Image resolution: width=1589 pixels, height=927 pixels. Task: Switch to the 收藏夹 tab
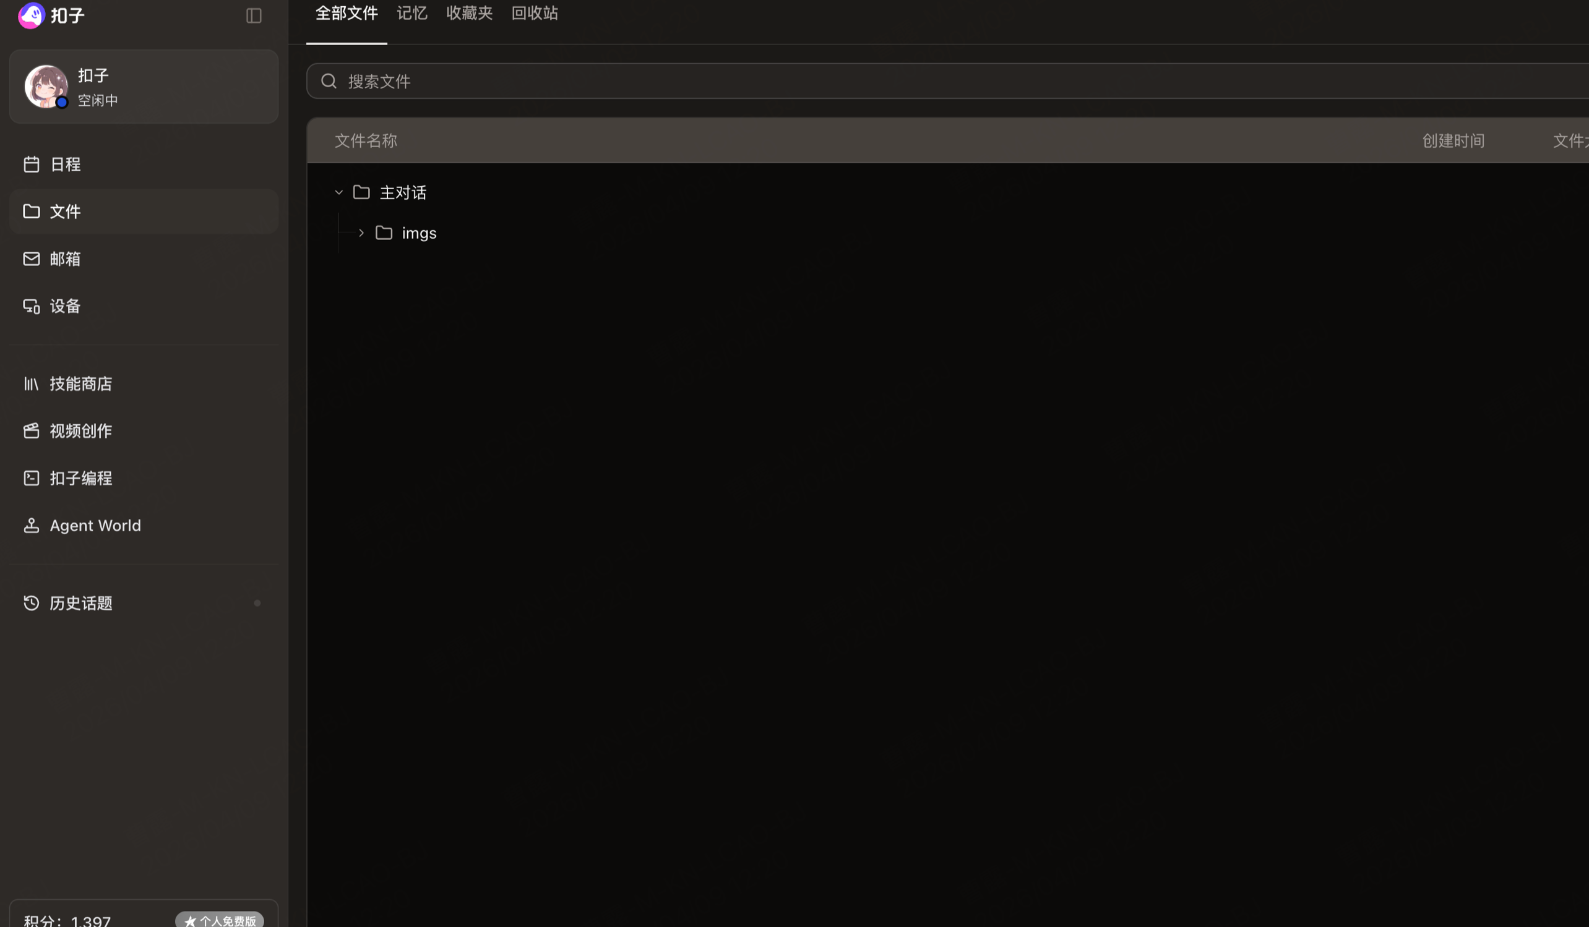click(x=469, y=13)
